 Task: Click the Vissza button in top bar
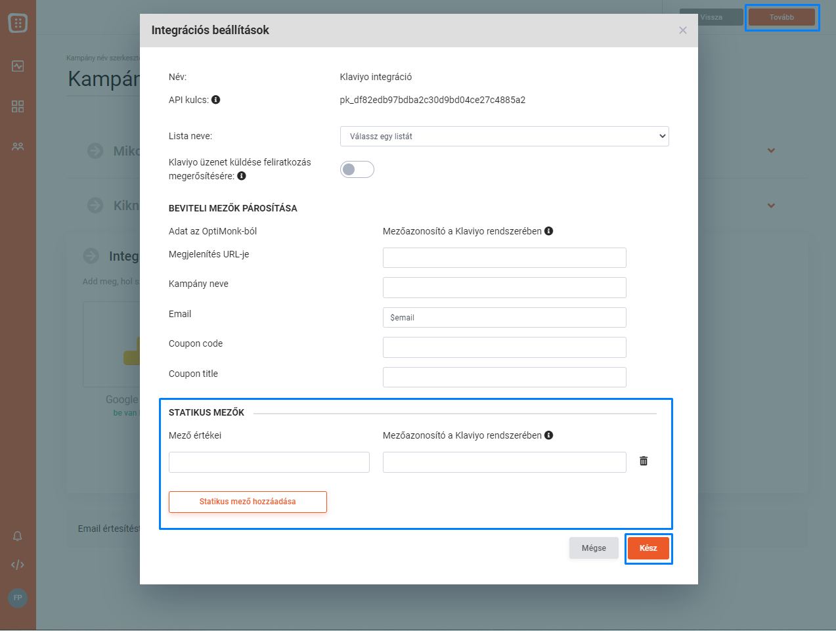pos(711,17)
